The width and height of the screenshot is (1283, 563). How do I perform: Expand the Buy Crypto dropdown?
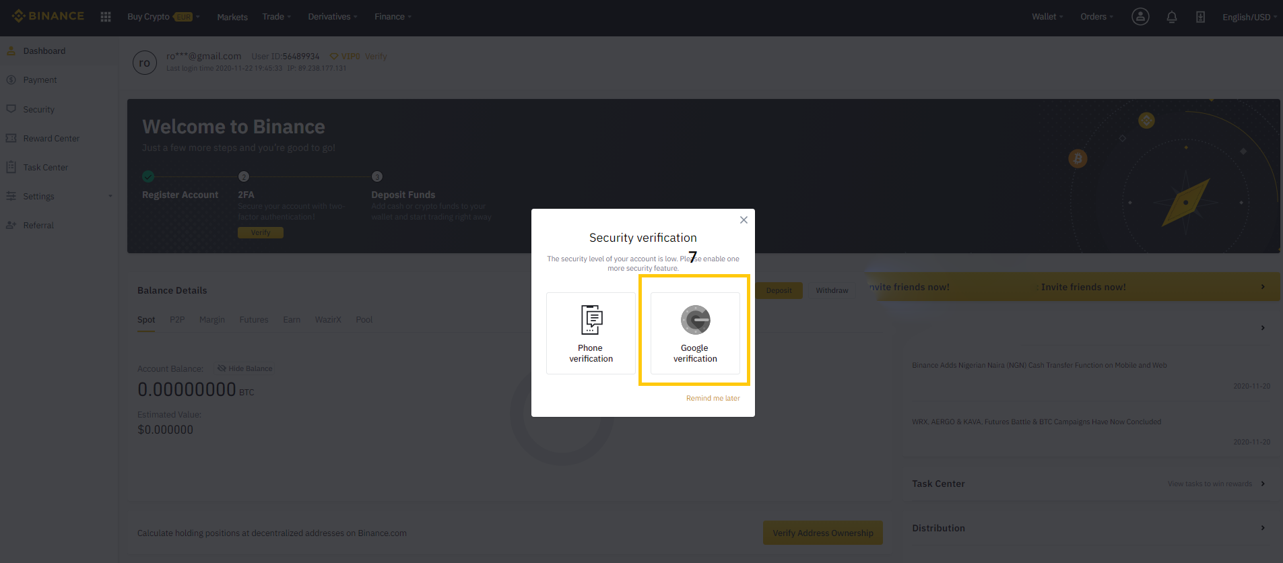click(x=163, y=17)
